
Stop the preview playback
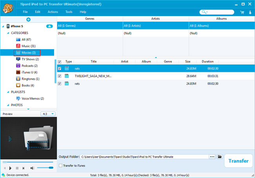[17, 168]
